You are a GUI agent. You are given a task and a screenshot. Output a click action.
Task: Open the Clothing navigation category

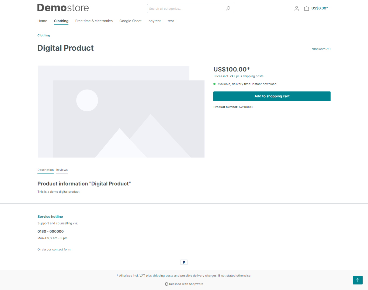pyautogui.click(x=61, y=21)
